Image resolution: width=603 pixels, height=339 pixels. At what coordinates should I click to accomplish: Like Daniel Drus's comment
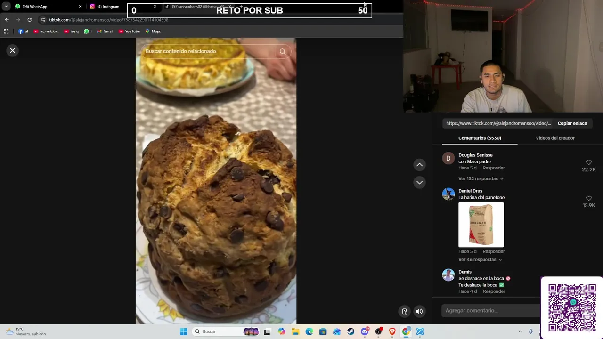pos(588,198)
